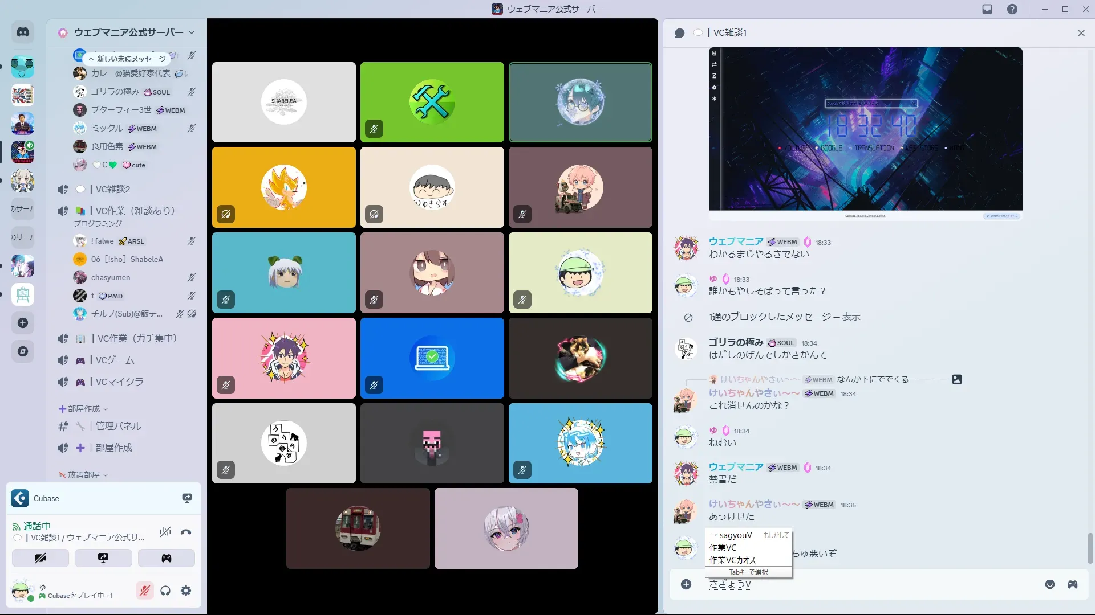This screenshot has width=1095, height=615.
Task: Open Explore discoverable servers compass
Action: coord(23,351)
